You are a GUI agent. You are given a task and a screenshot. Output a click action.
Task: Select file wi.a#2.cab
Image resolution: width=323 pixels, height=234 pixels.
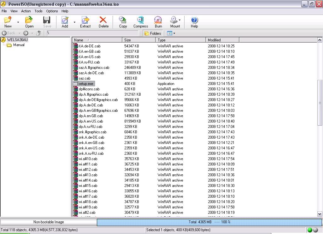click(87, 212)
